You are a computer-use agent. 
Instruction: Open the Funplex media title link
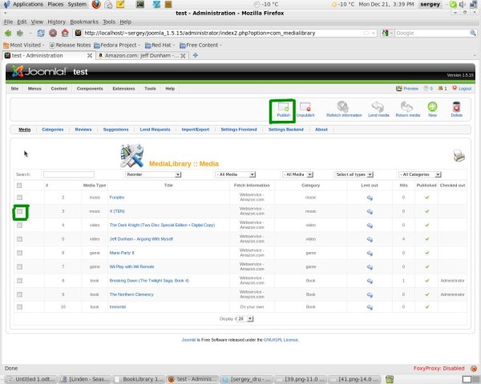tap(117, 198)
